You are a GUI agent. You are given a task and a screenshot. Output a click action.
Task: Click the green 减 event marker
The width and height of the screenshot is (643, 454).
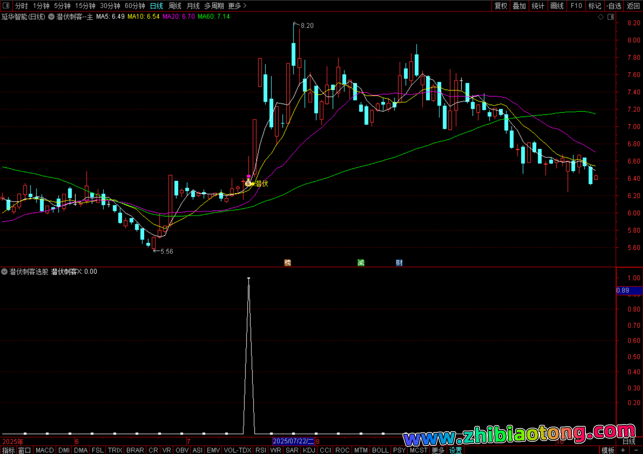[x=361, y=263]
